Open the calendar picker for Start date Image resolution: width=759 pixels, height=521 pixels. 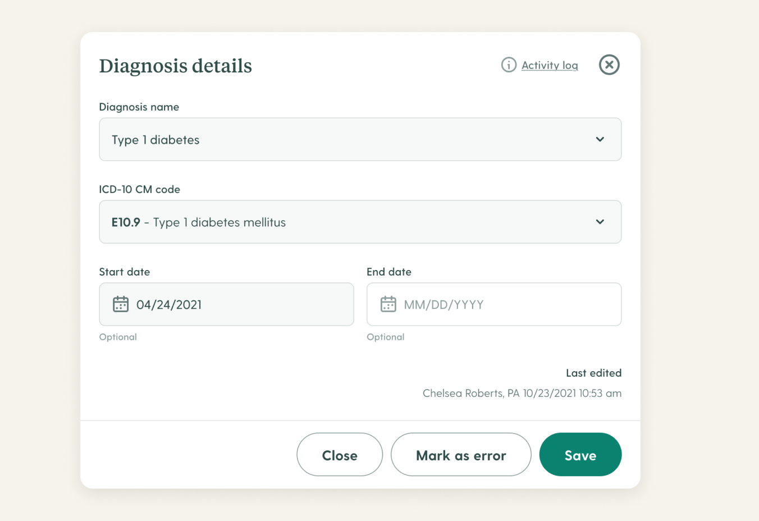point(120,304)
